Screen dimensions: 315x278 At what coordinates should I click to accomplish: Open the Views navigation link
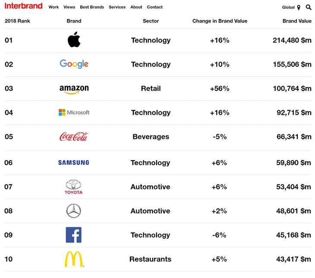click(69, 7)
